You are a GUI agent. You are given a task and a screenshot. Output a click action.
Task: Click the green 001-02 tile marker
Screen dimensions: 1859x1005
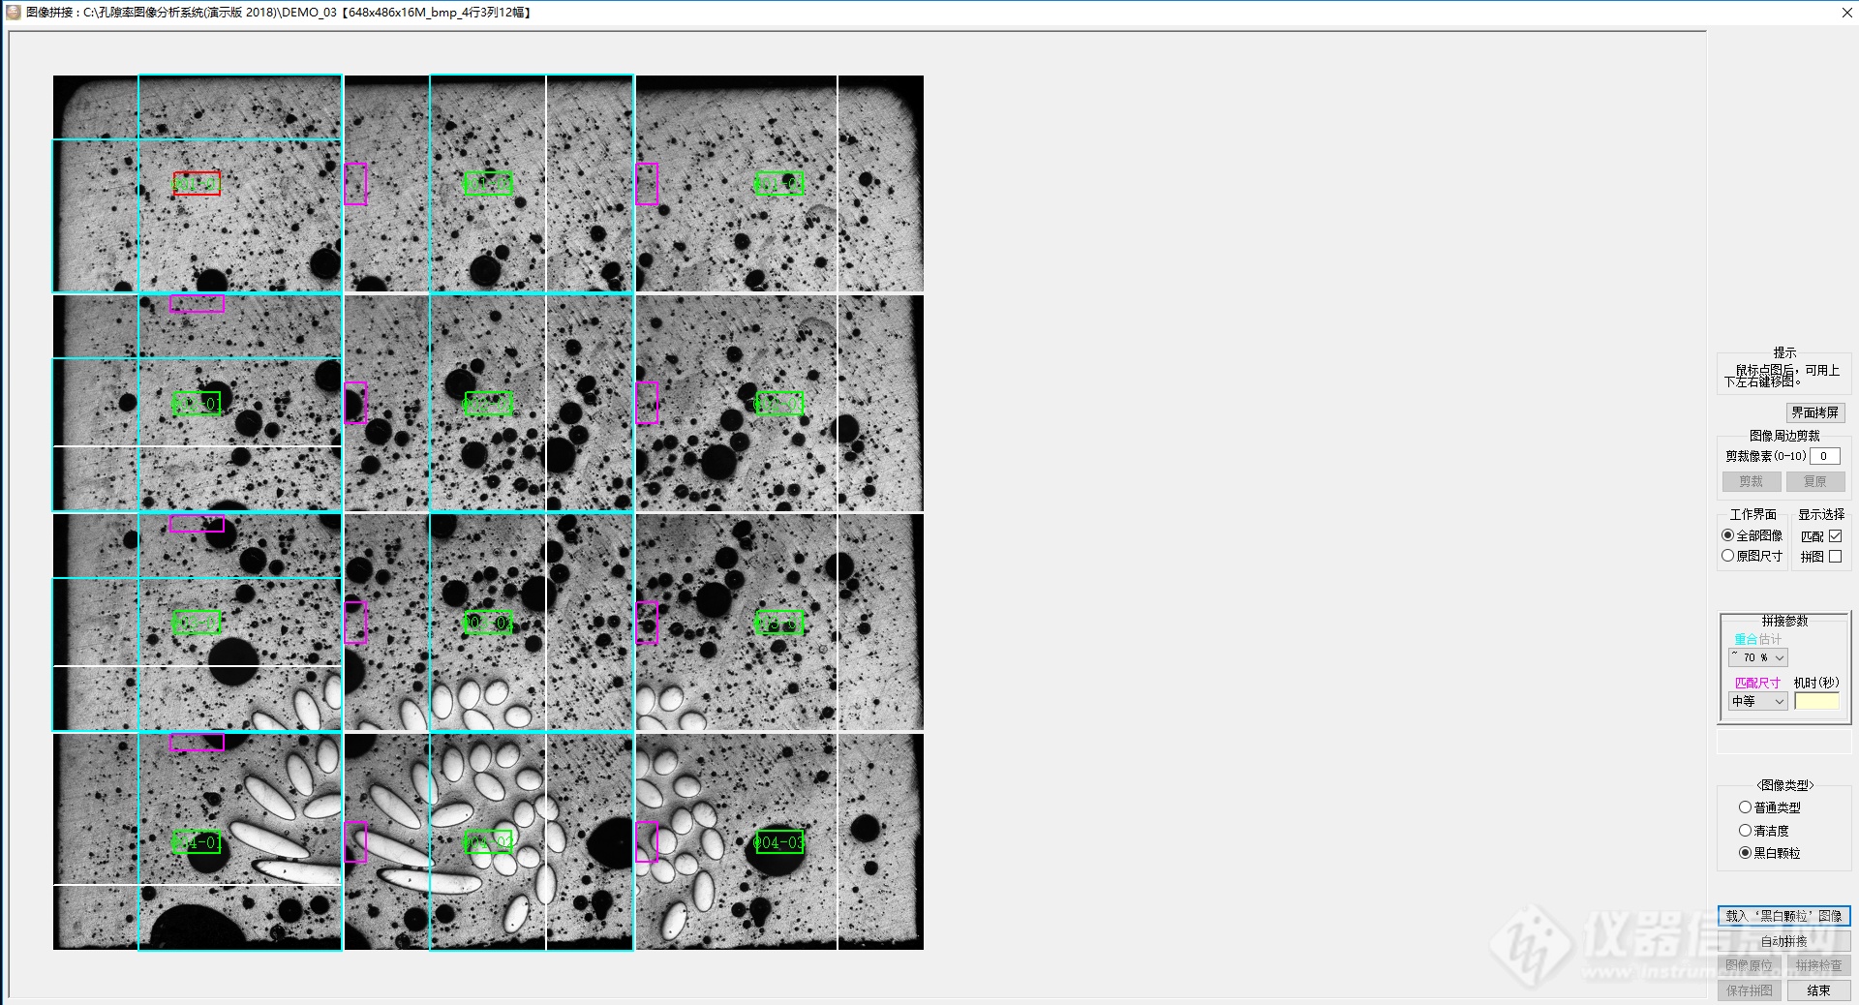pos(488,184)
